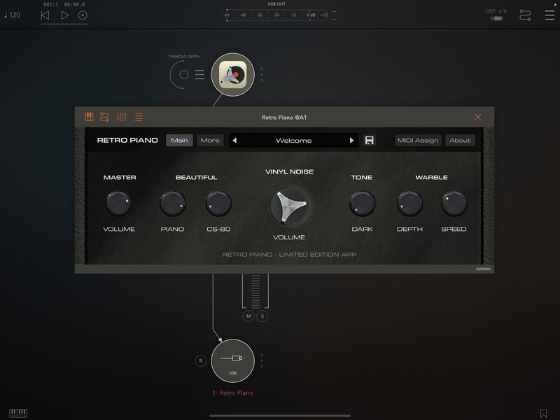The width and height of the screenshot is (560, 420).
Task: Click the Warble Depth knob
Action: coord(410,204)
